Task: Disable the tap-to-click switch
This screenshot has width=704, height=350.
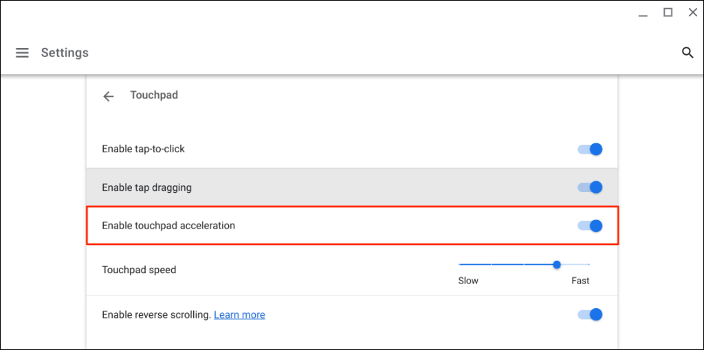Action: (x=591, y=149)
